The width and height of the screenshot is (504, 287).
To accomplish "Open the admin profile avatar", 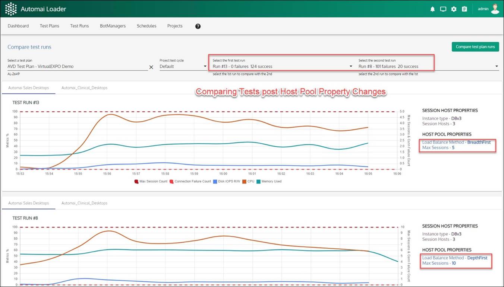I will pyautogui.click(x=495, y=9).
